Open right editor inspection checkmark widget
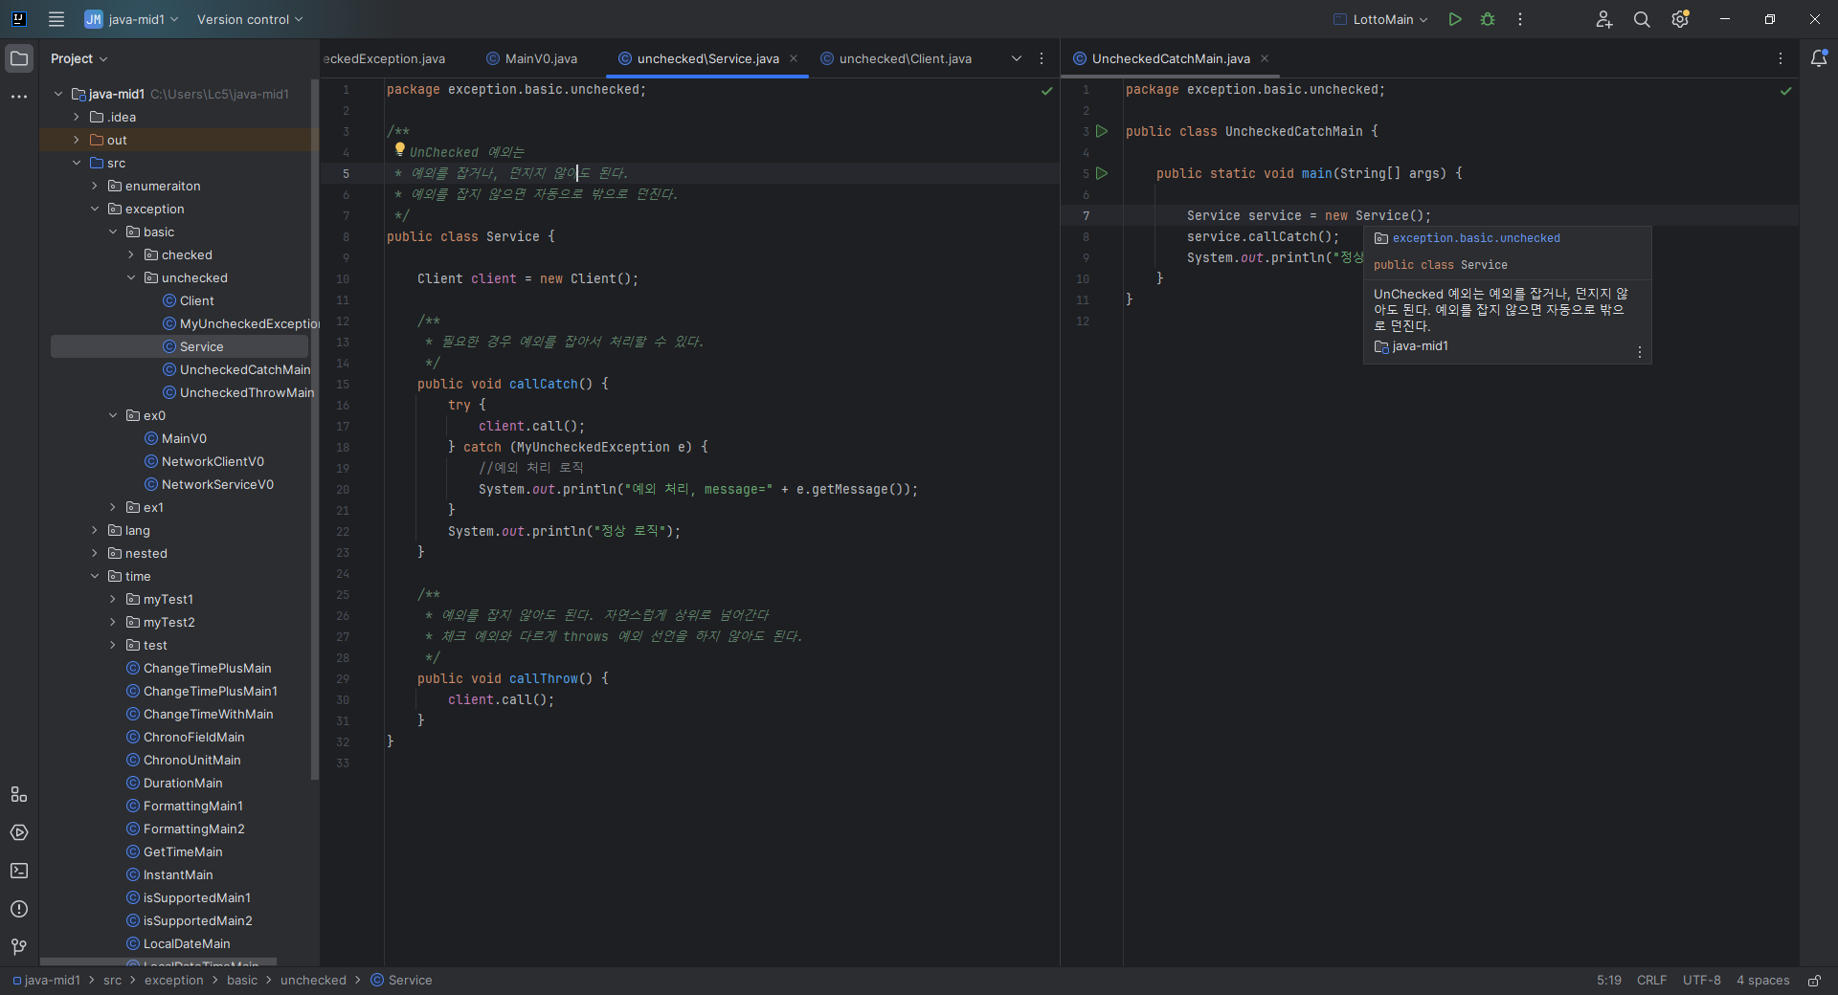Image resolution: width=1838 pixels, height=995 pixels. (1785, 91)
